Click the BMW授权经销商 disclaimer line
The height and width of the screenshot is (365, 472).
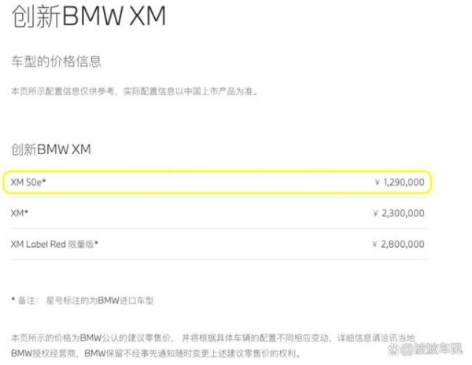click(157, 352)
